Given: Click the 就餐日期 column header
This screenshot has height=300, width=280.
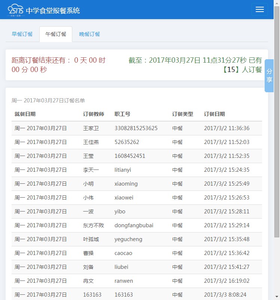Looking at the screenshot, I should [x=25, y=114].
